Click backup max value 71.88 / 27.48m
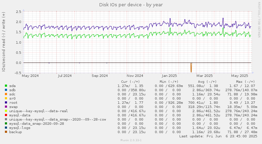 coord(242,132)
